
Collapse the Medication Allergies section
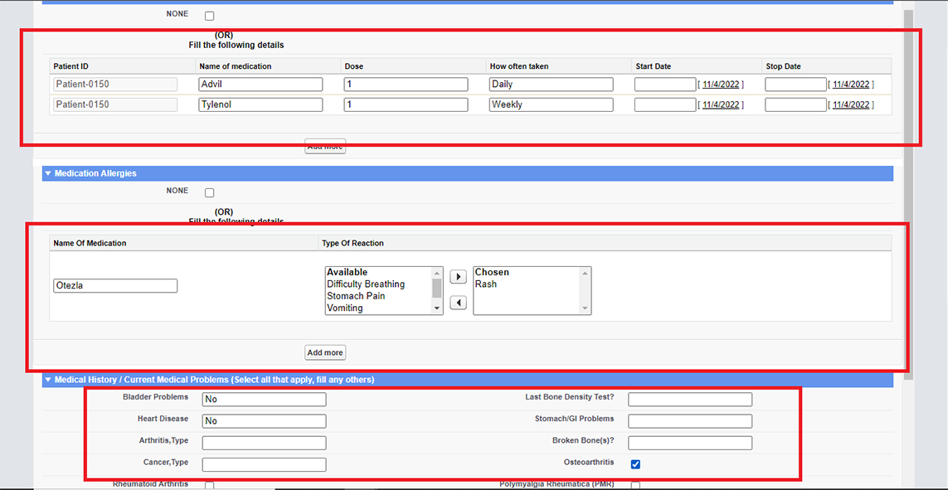click(x=48, y=174)
